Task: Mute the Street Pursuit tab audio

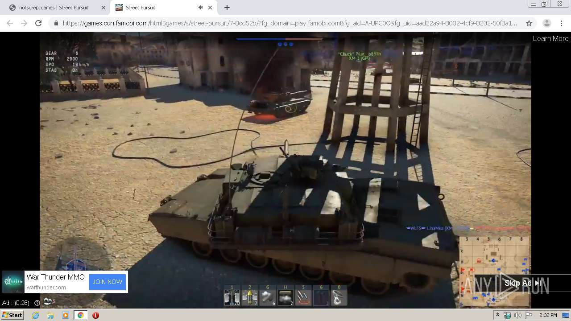Action: pyautogui.click(x=201, y=8)
